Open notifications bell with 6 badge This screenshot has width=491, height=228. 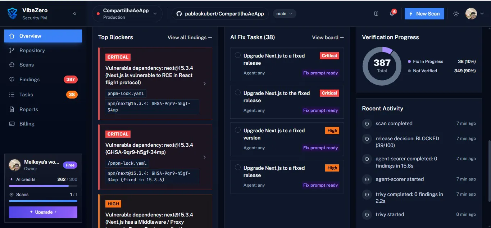point(392,13)
